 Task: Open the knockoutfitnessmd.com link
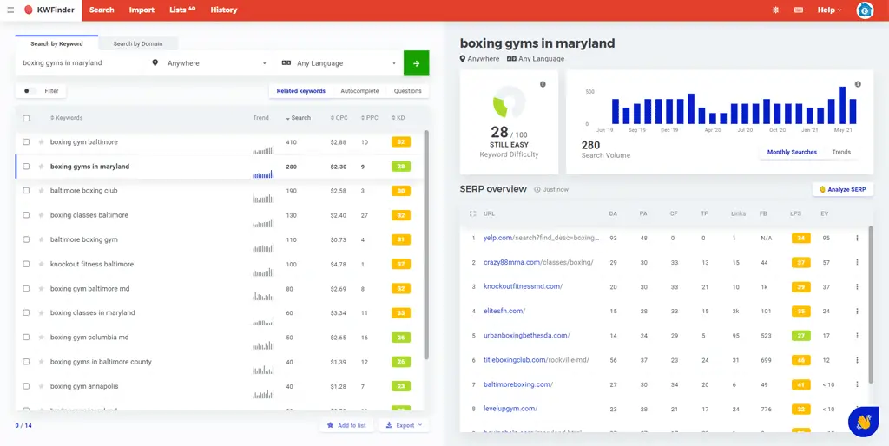coord(523,286)
